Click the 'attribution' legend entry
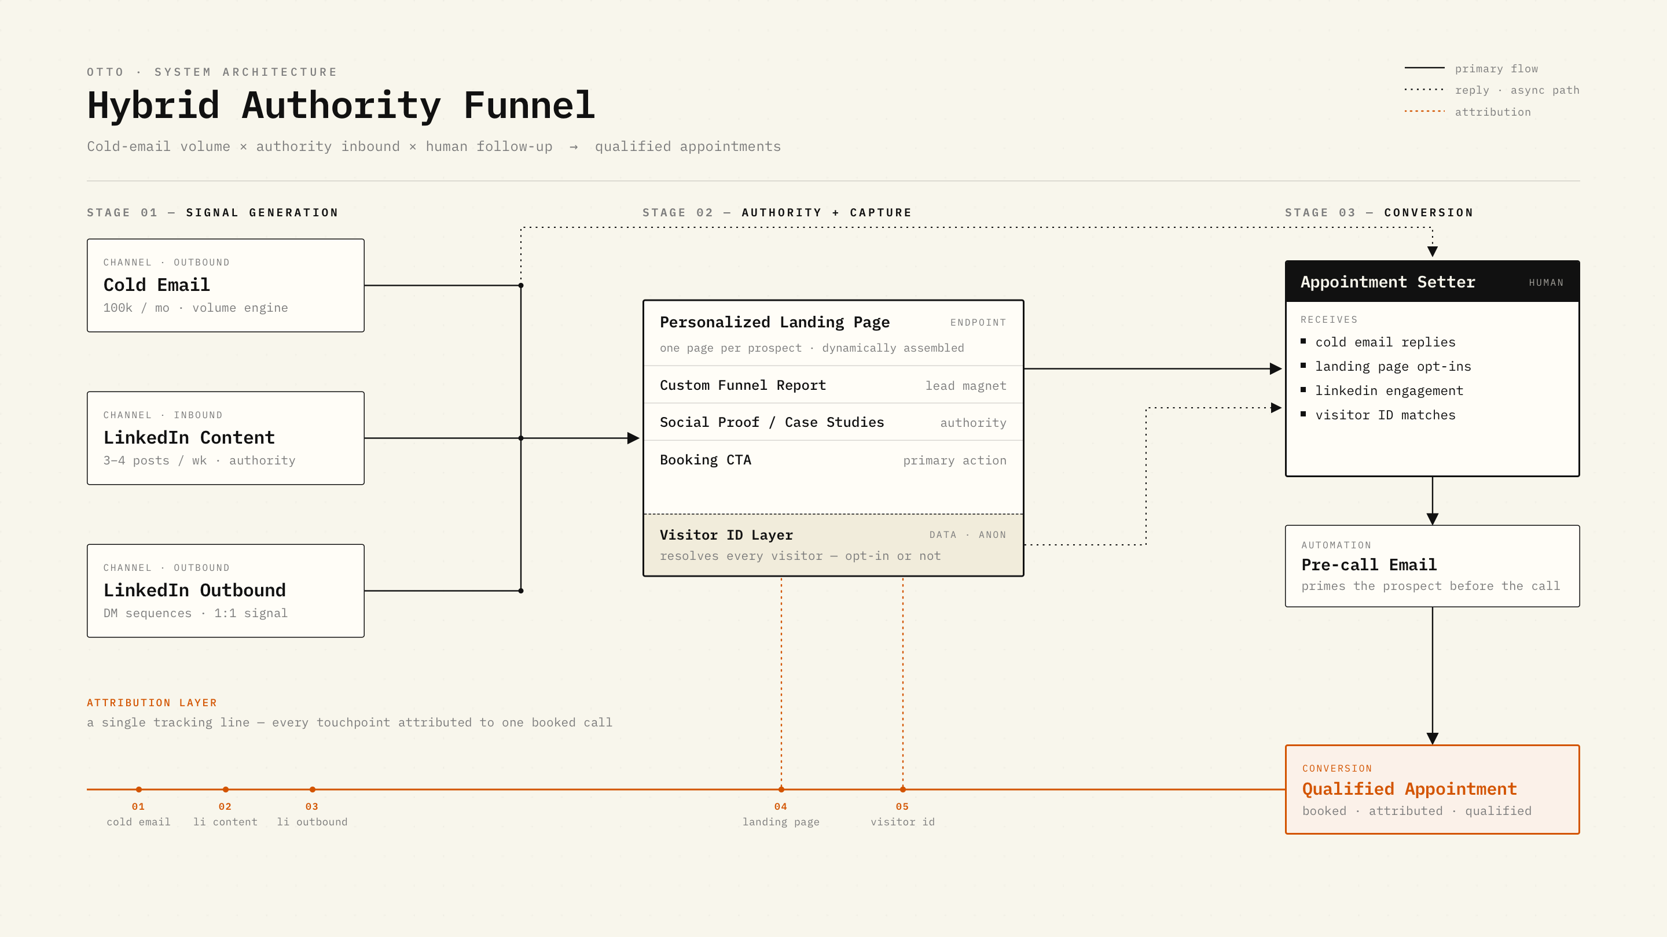 [x=1468, y=112]
